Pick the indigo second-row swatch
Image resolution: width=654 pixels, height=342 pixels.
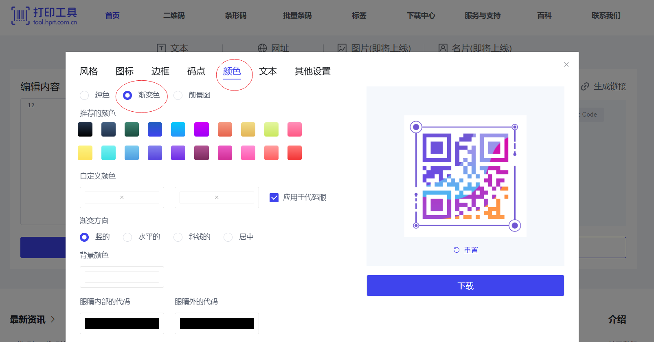click(155, 153)
